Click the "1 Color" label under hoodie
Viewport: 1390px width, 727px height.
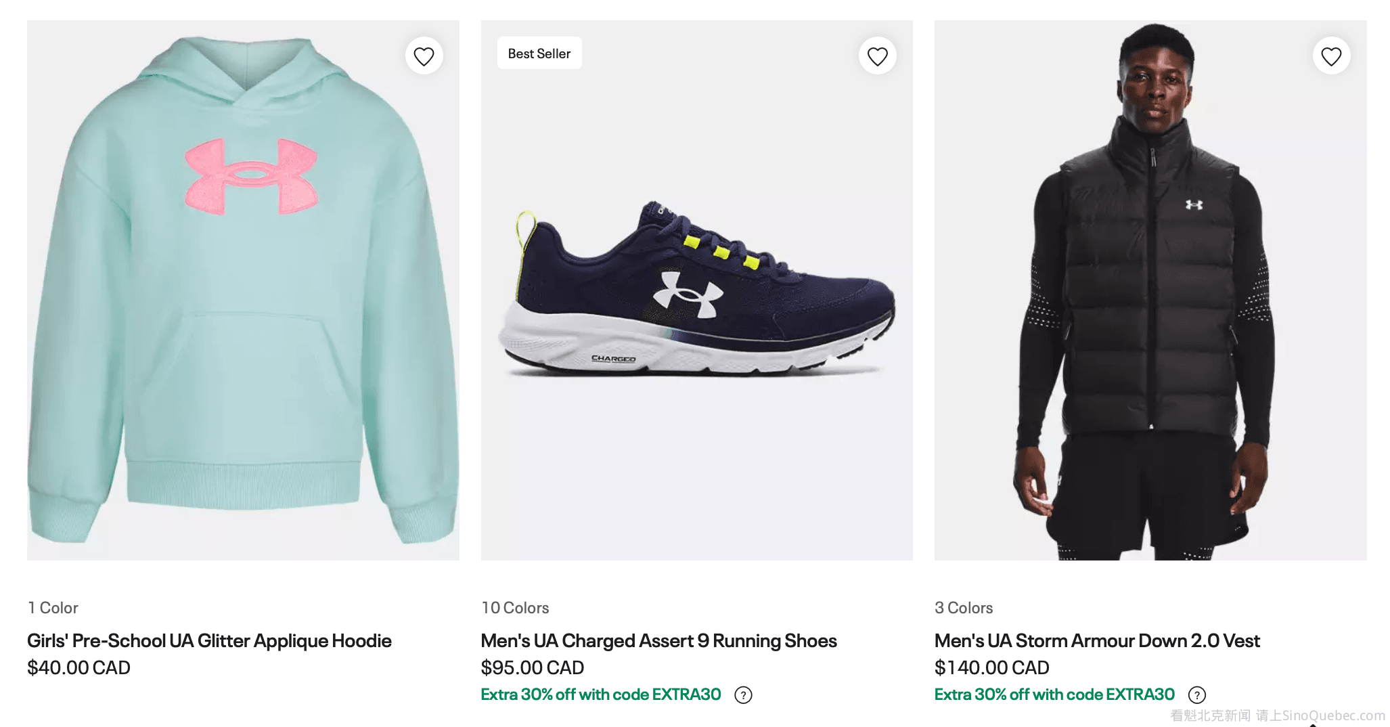pyautogui.click(x=53, y=608)
